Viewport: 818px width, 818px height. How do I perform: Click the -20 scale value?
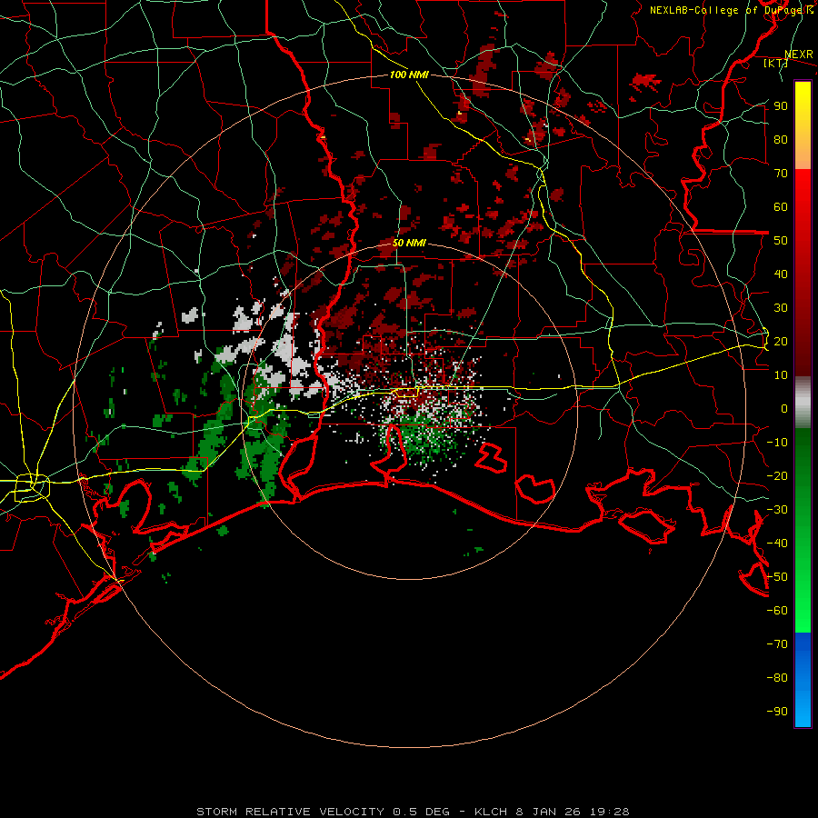(777, 476)
